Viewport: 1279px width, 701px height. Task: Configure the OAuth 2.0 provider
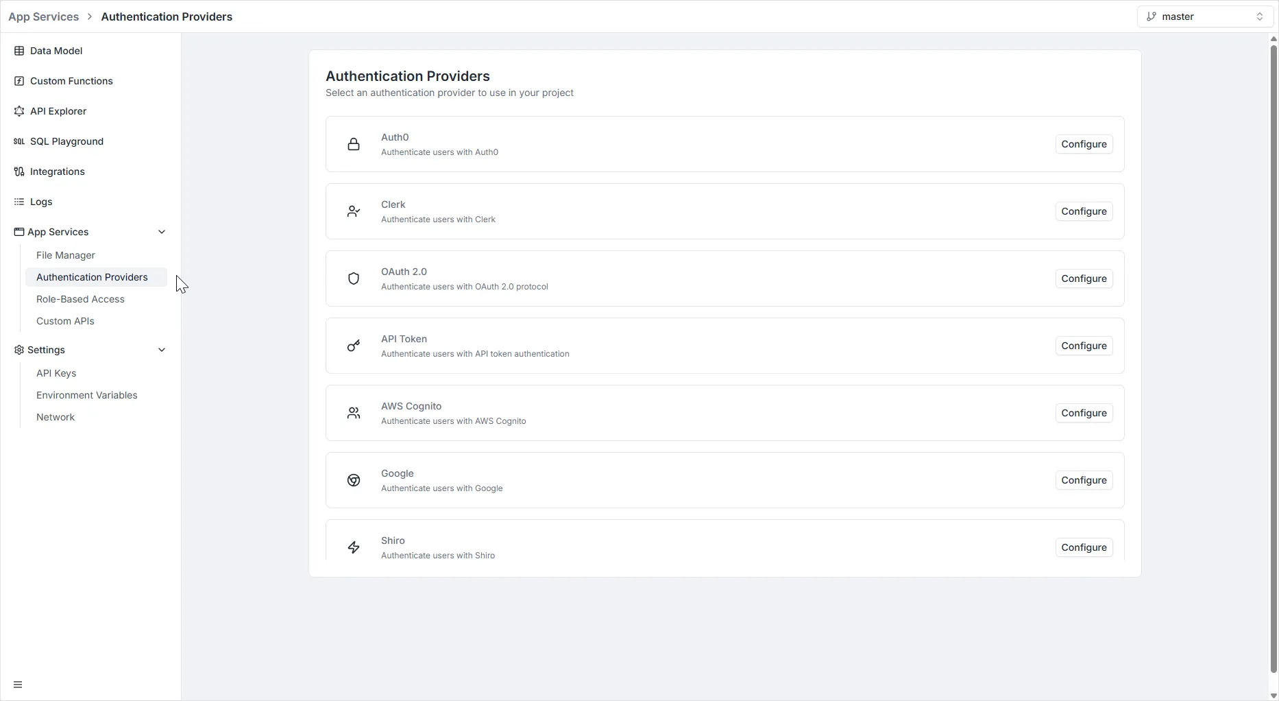(1084, 278)
